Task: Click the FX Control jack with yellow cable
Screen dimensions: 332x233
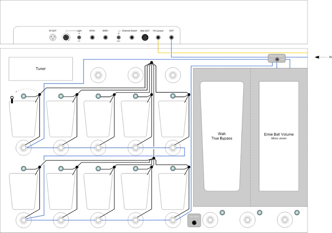Action: click(158, 37)
